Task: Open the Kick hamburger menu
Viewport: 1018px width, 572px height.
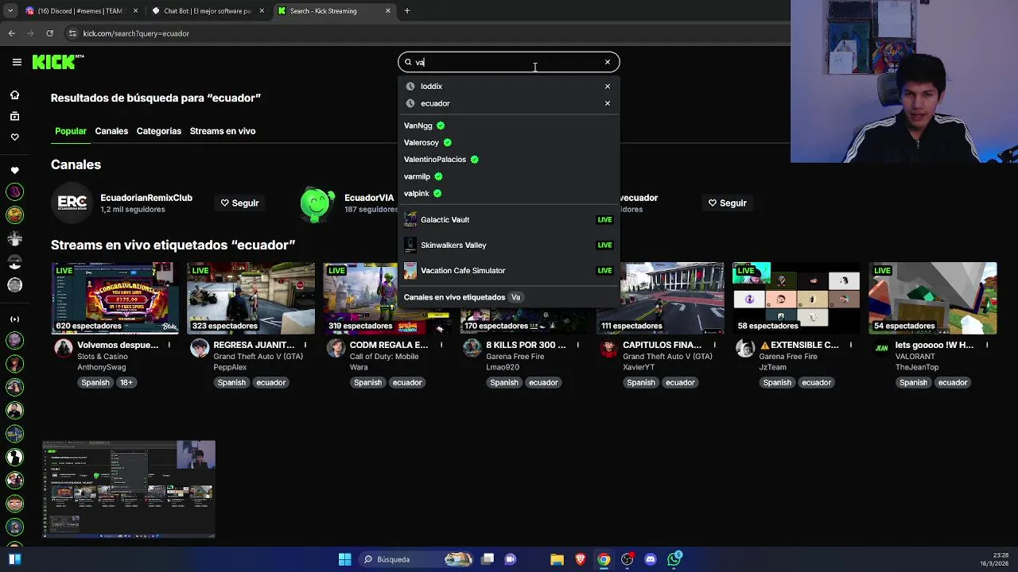Action: click(17, 62)
